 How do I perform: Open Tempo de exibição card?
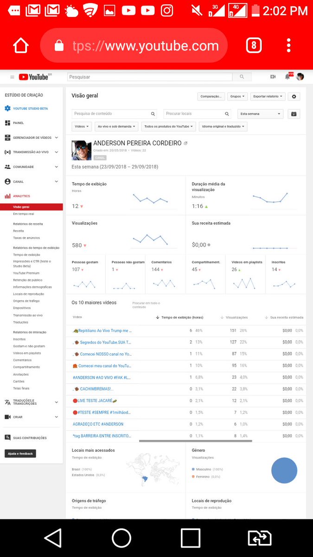click(x=125, y=195)
